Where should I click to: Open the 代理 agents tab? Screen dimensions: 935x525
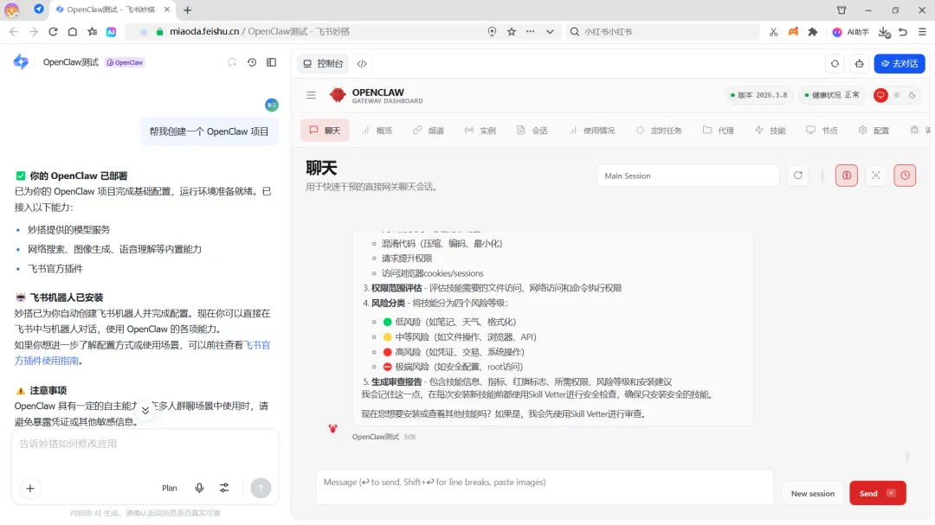[x=718, y=131]
